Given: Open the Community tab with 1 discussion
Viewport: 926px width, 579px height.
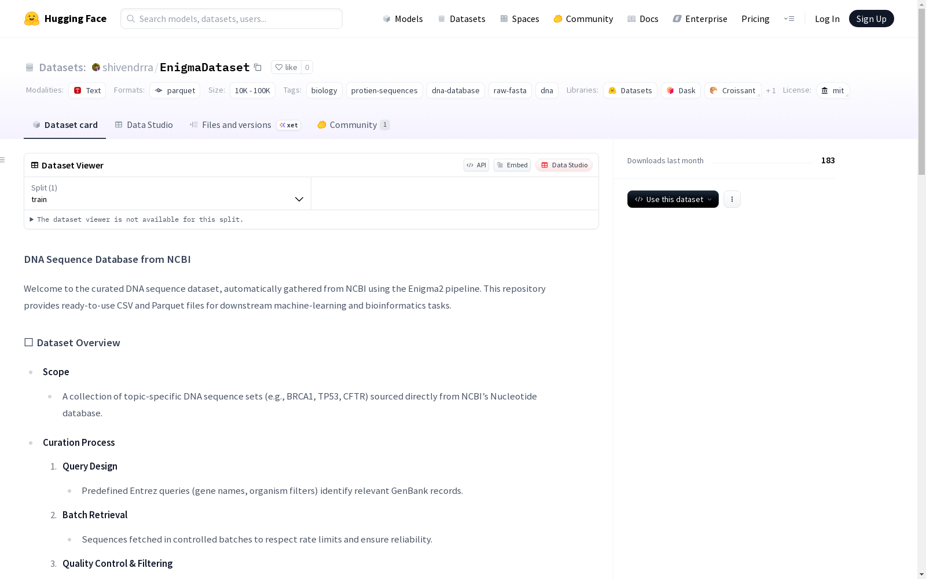Looking at the screenshot, I should [x=354, y=125].
